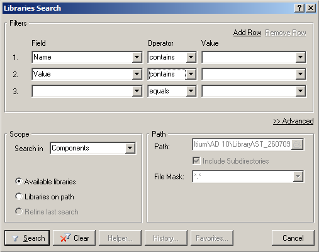Image resolution: width=319 pixels, height=252 pixels.
Task: Click the Path text field
Action: pos(242,144)
